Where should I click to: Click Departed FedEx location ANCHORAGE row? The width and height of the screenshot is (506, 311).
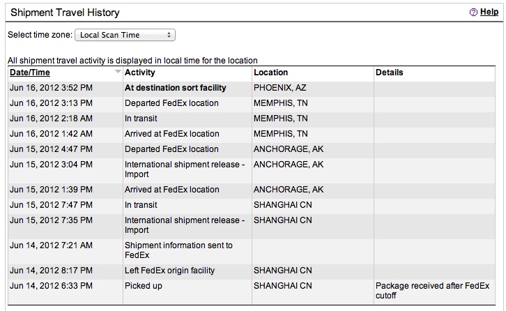pyautogui.click(x=252, y=149)
